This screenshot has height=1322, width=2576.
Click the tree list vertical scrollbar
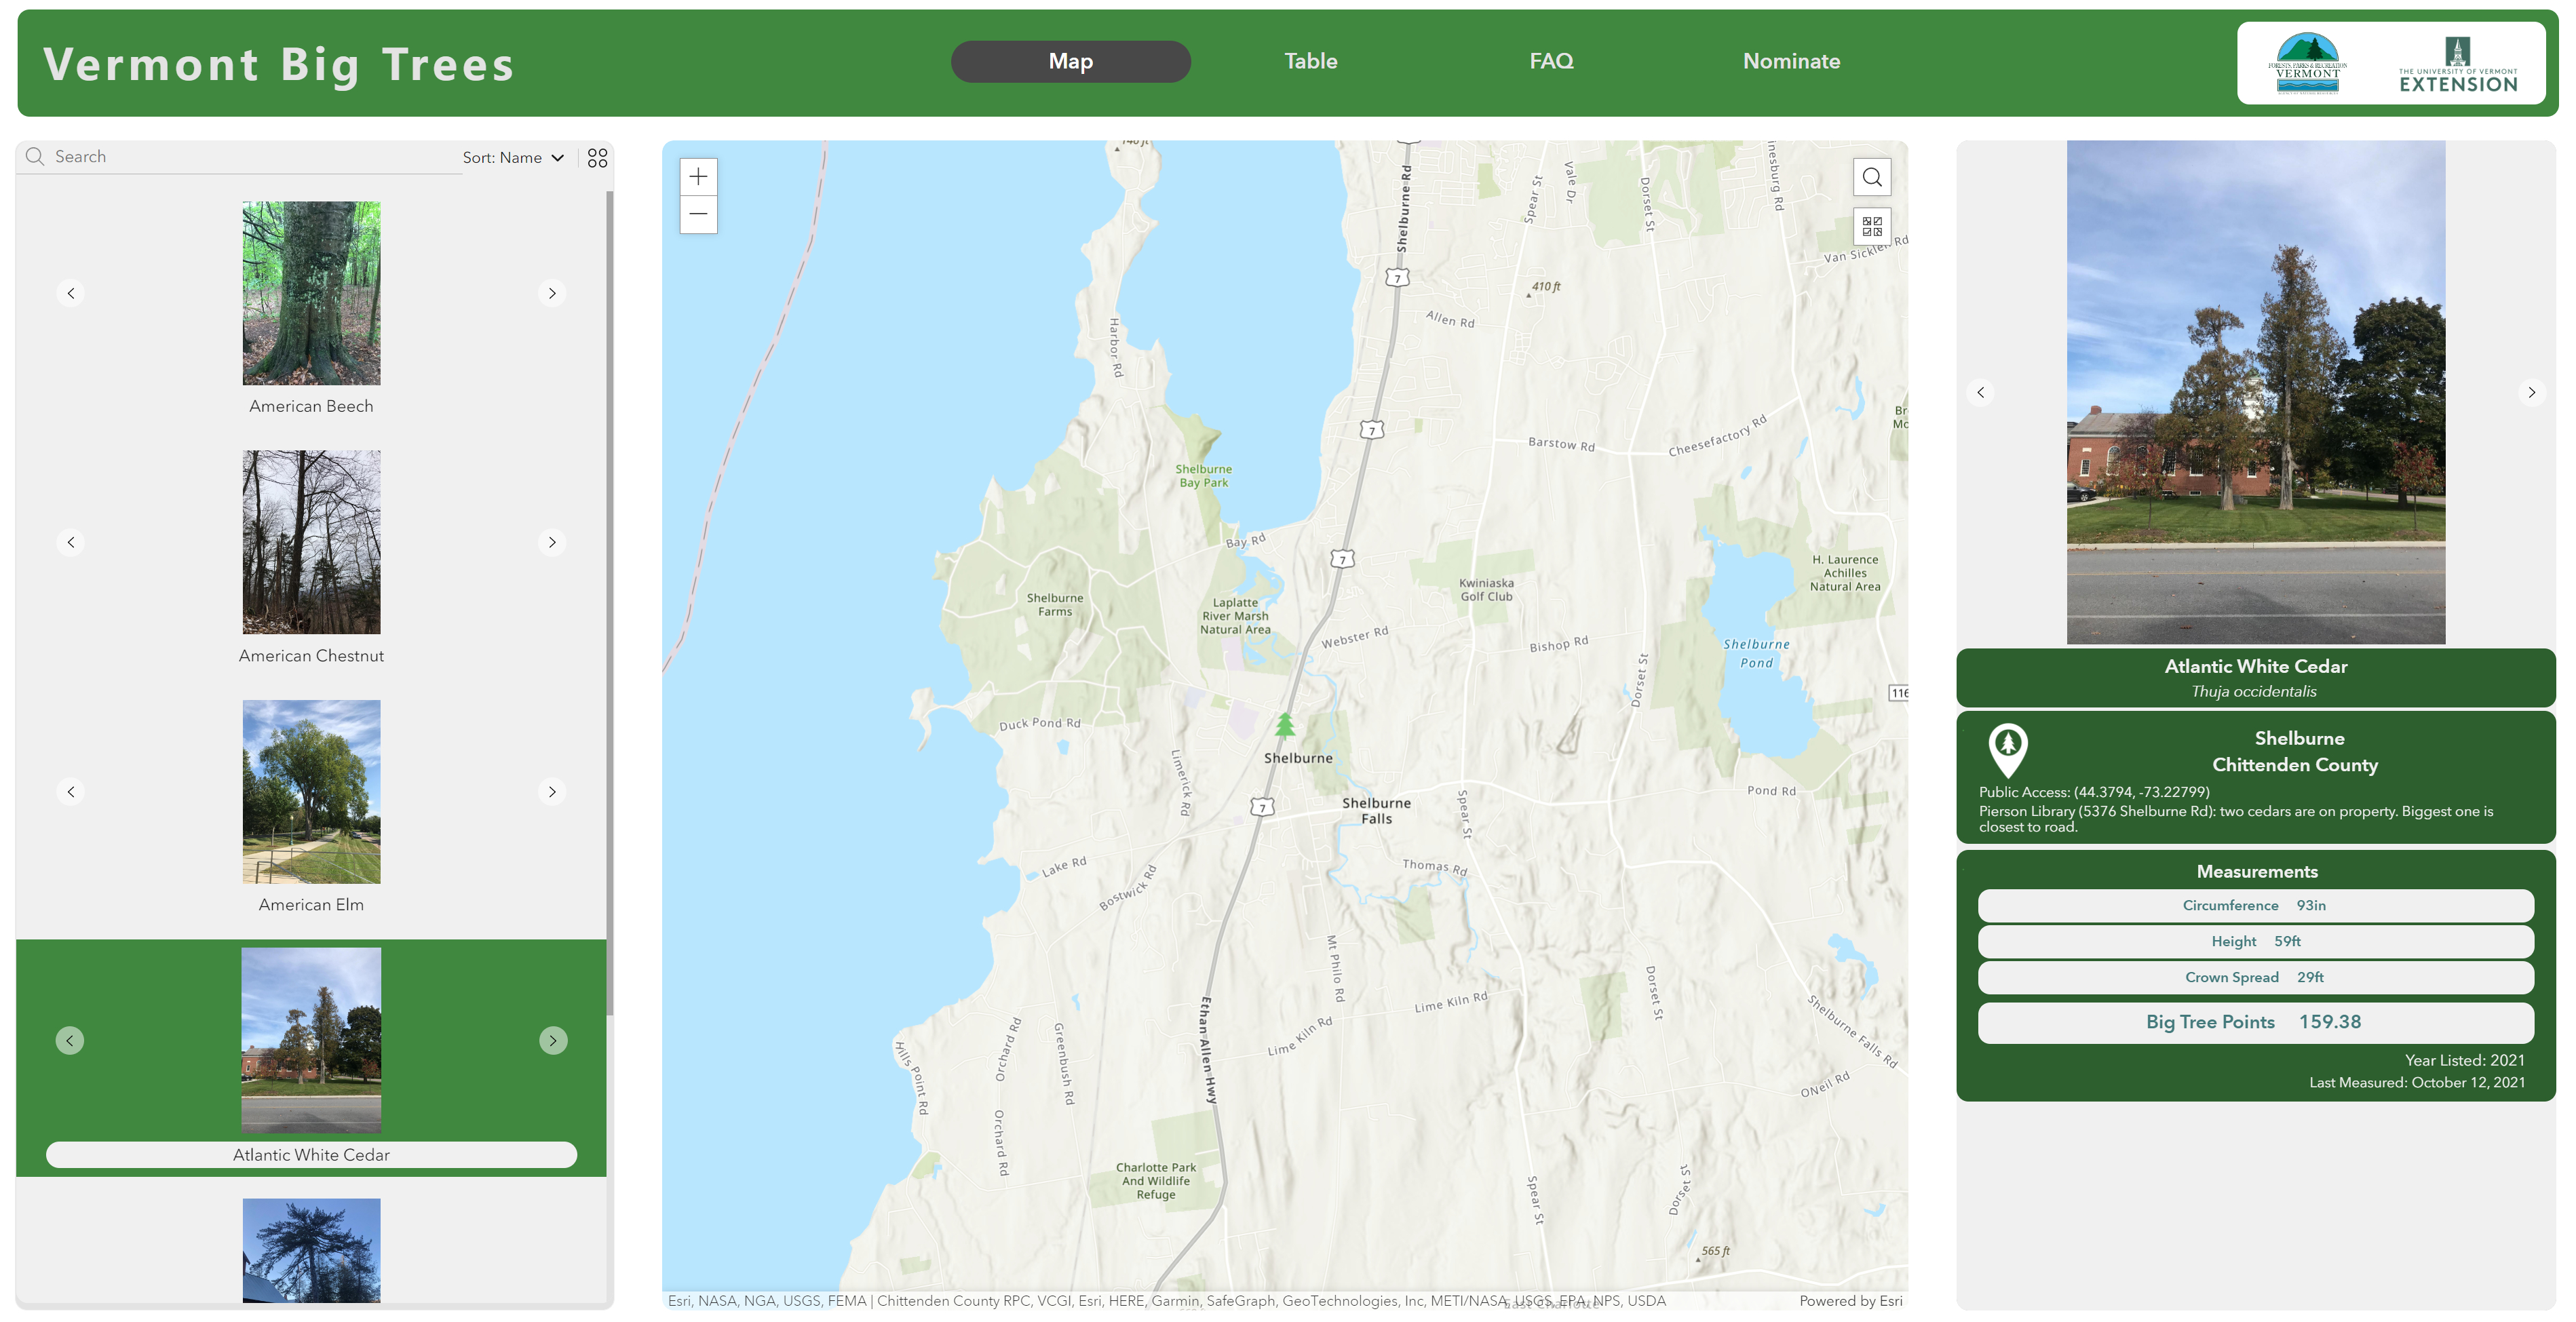point(609,600)
